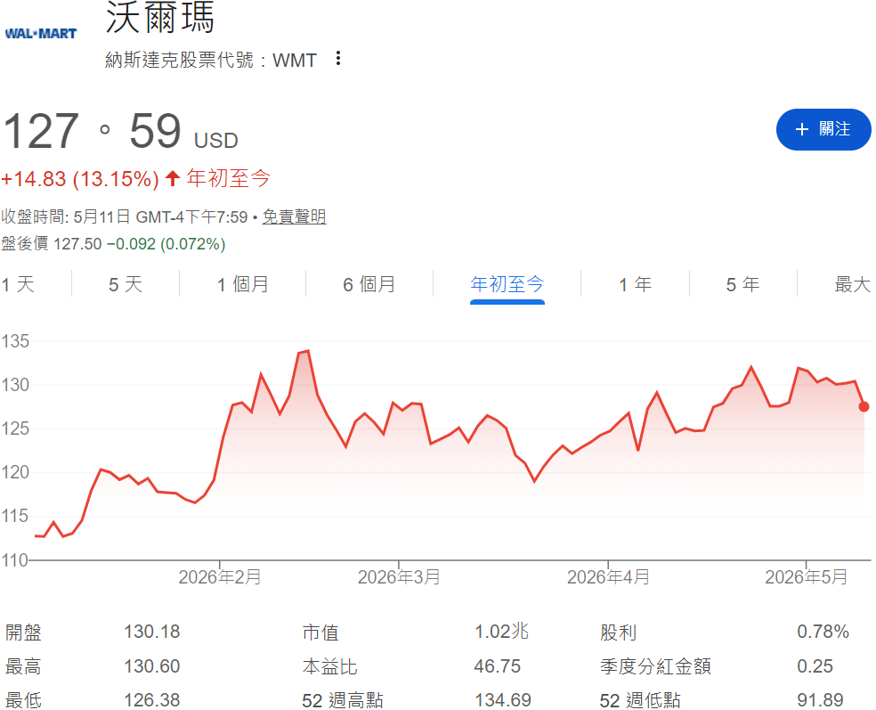Switch to the 1 個月 tab
This screenshot has height=710, width=876.
tap(243, 284)
